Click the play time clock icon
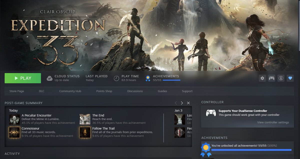 point(116,78)
